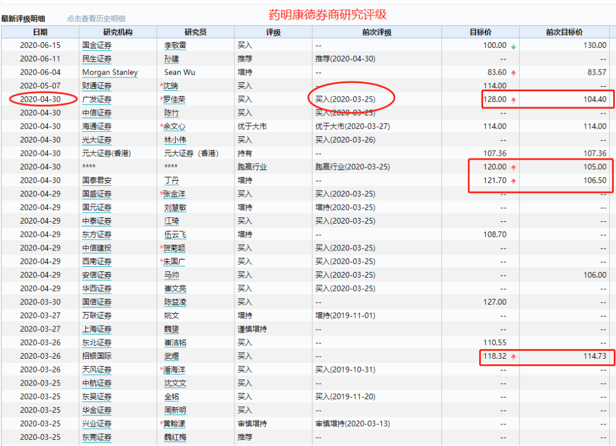Open analyst 伍云飞 profile link
Viewport: 616px width, 446px height.
[175, 234]
